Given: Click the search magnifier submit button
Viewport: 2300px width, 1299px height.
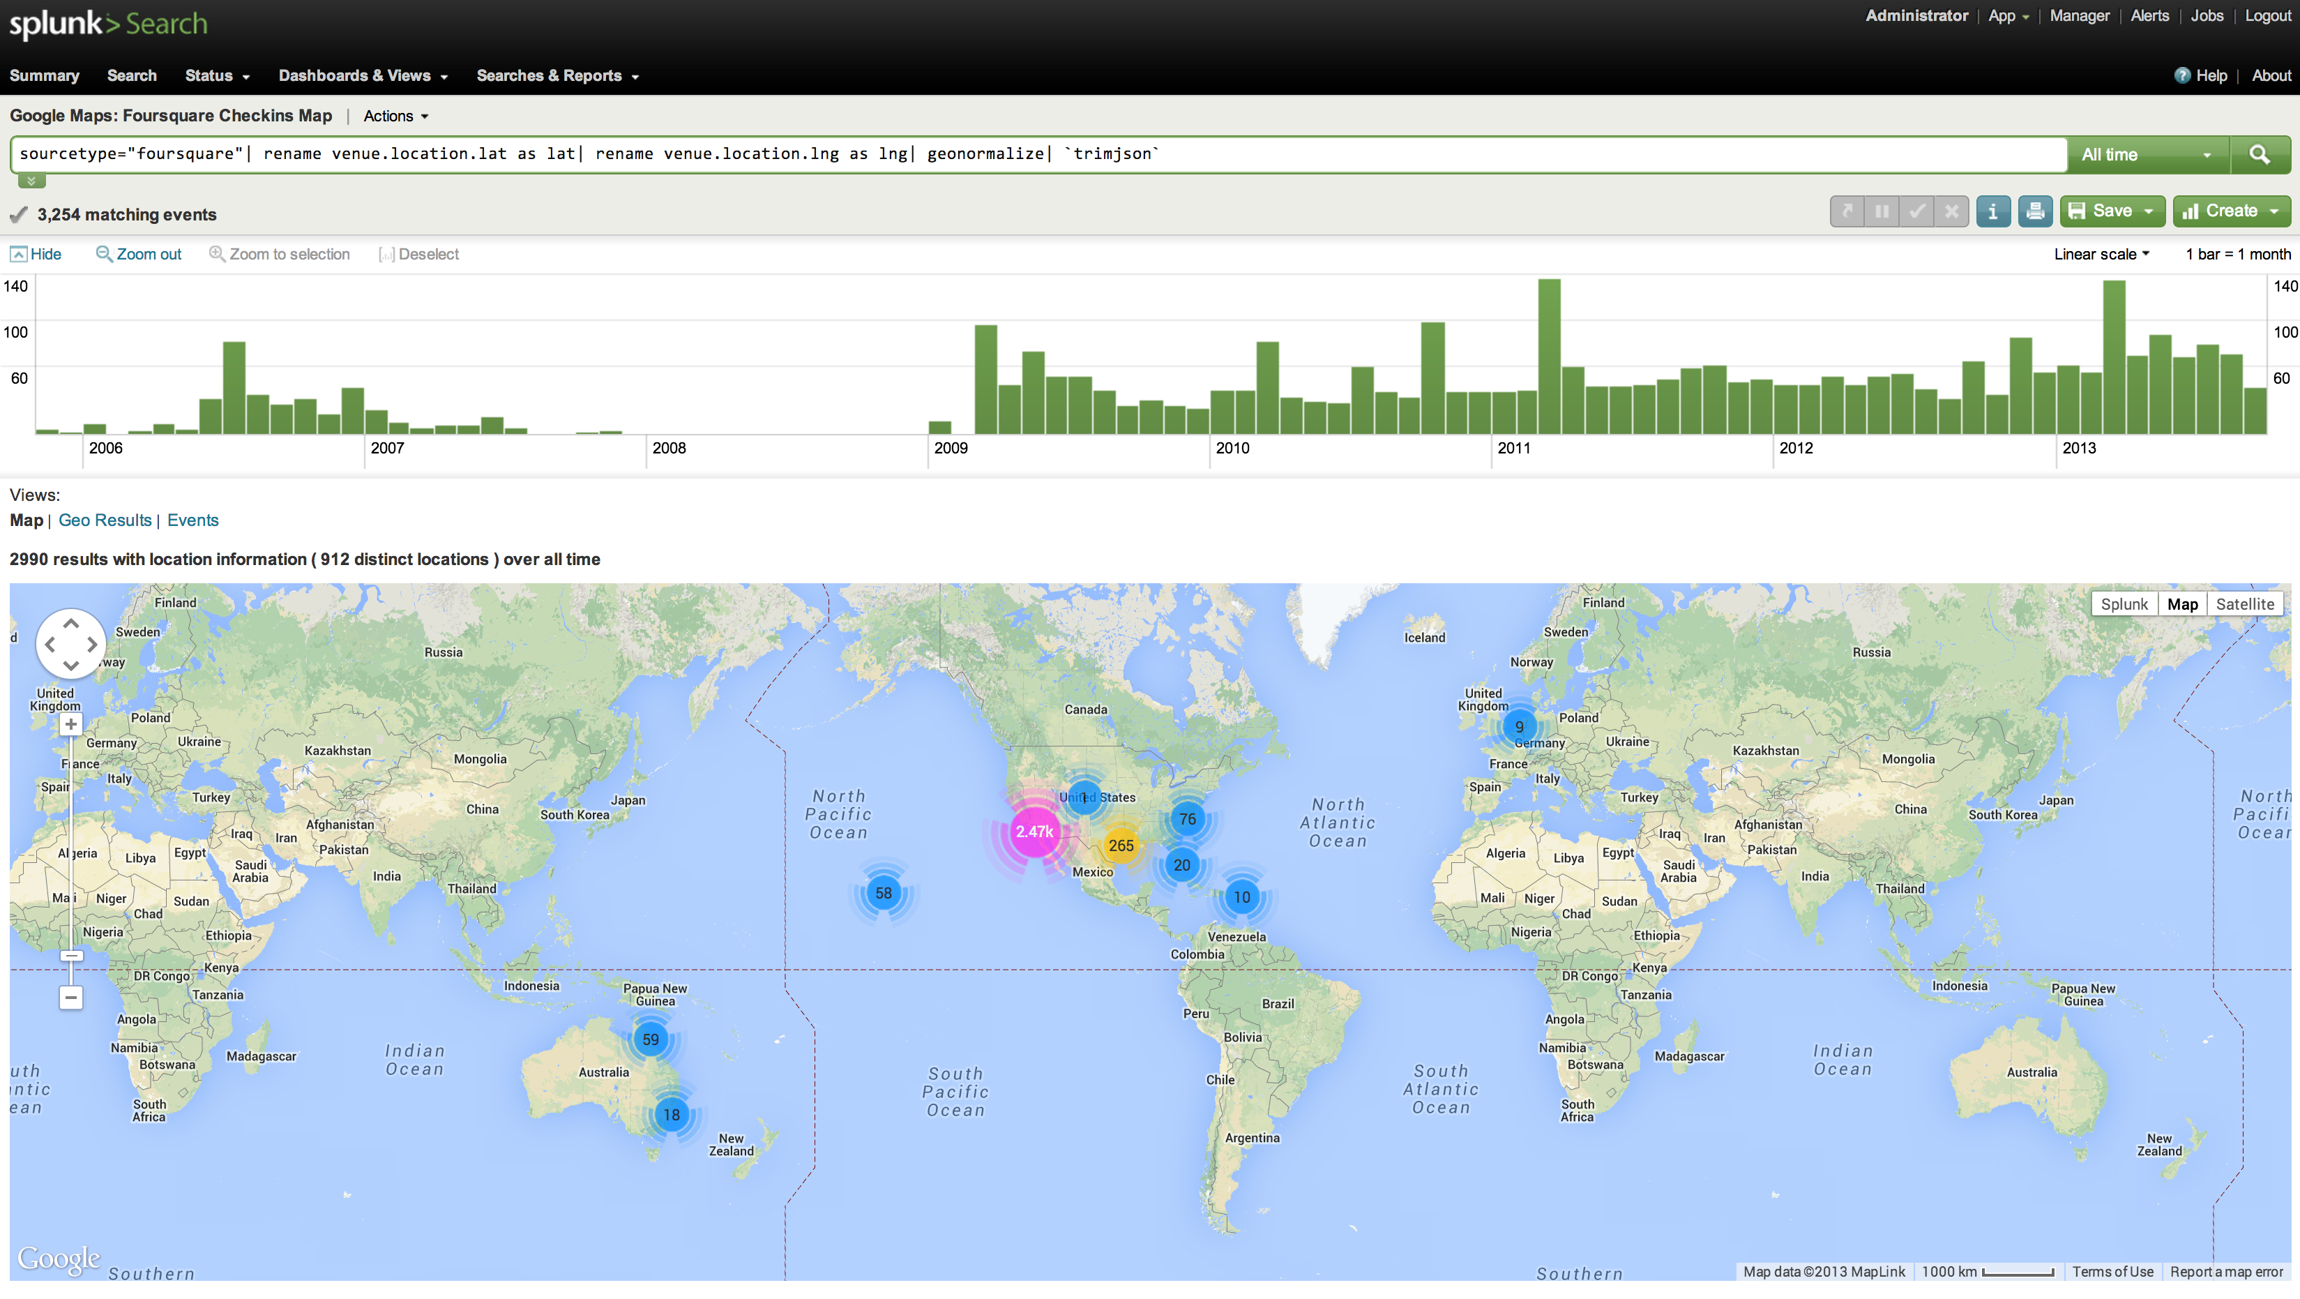Looking at the screenshot, I should coord(2259,155).
